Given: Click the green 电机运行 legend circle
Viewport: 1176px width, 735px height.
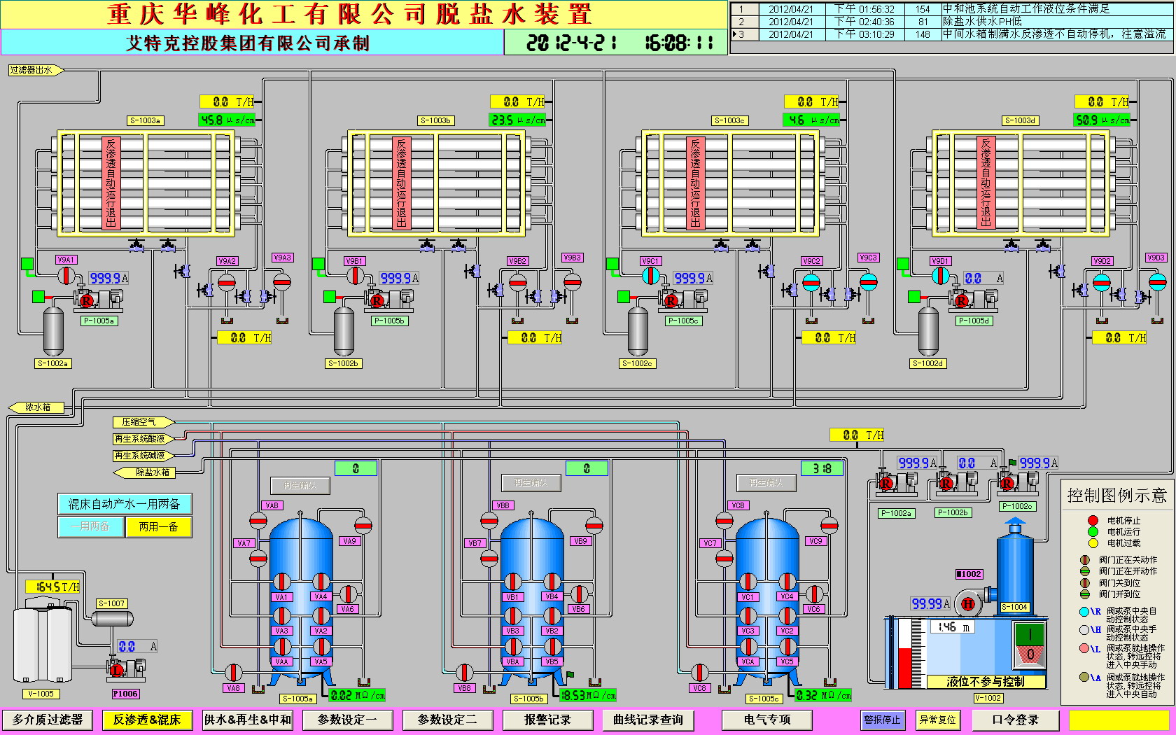Looking at the screenshot, I should pos(1093,531).
